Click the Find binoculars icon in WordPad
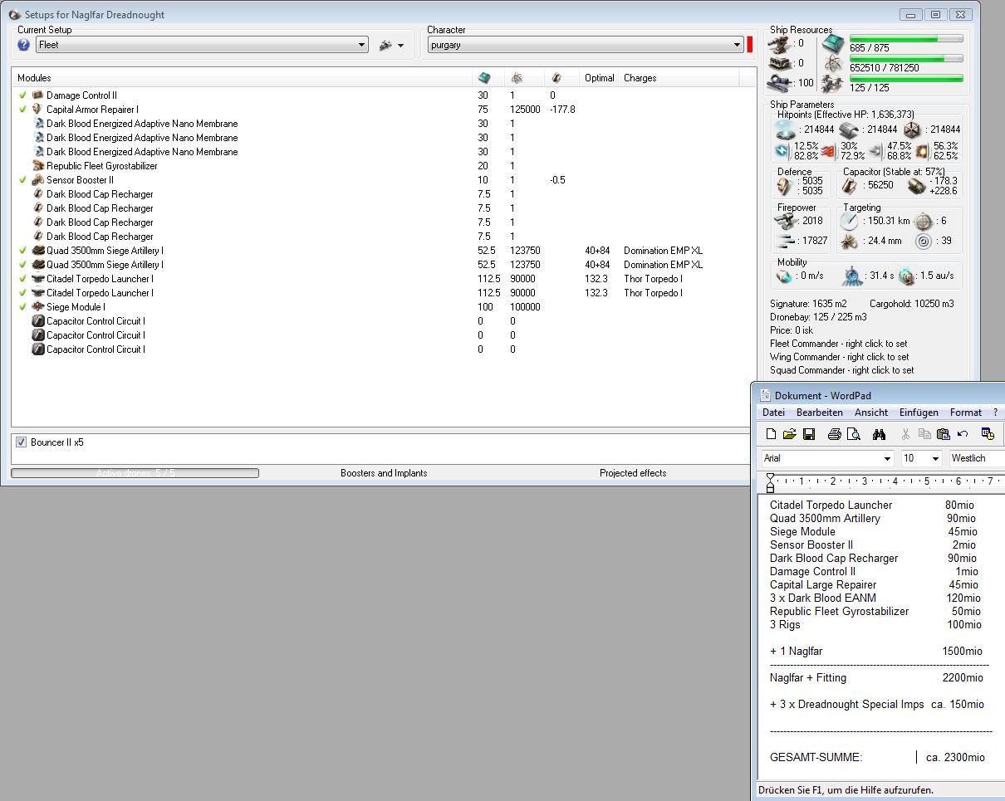 [x=879, y=434]
